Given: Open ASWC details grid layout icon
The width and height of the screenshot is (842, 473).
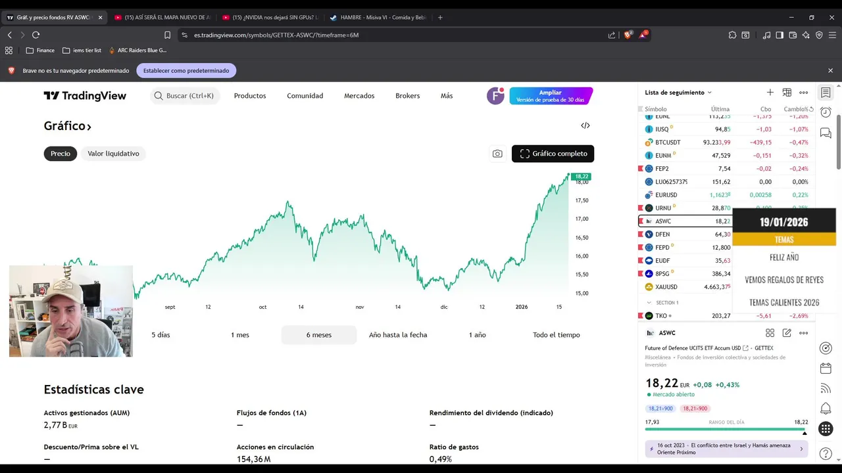Looking at the screenshot, I should [770, 333].
